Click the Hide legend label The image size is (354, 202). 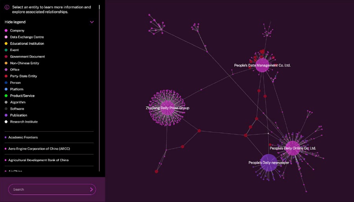point(15,22)
